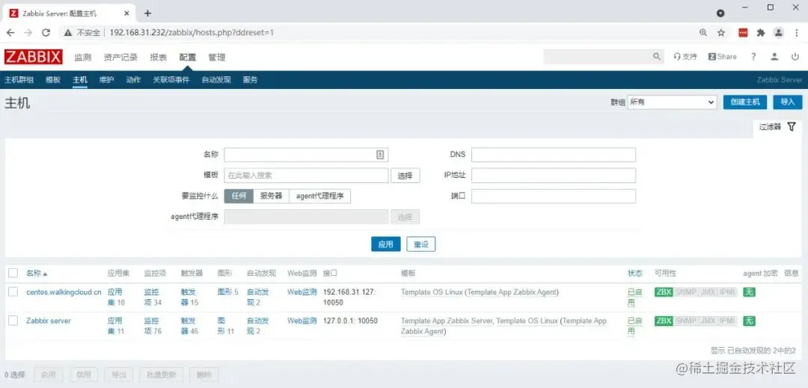Click ZBX availability badge for centos.walkingcloud.cn

tap(664, 292)
